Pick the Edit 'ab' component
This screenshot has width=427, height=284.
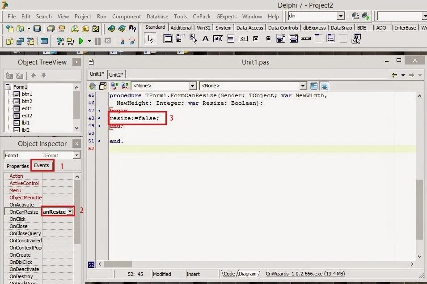(x=218, y=39)
